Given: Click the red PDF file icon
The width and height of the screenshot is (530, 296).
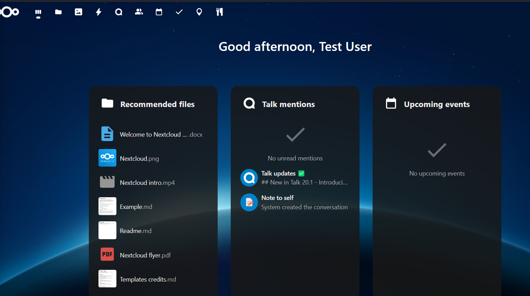Looking at the screenshot, I should tap(107, 254).
